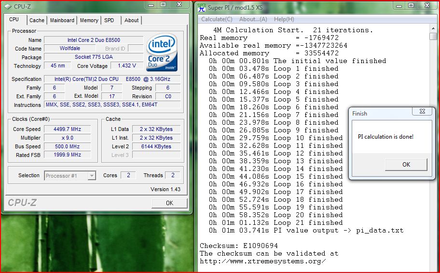Click the Package value Socket 775 LGA
This screenshot has width=440, height=273.
click(94, 57)
